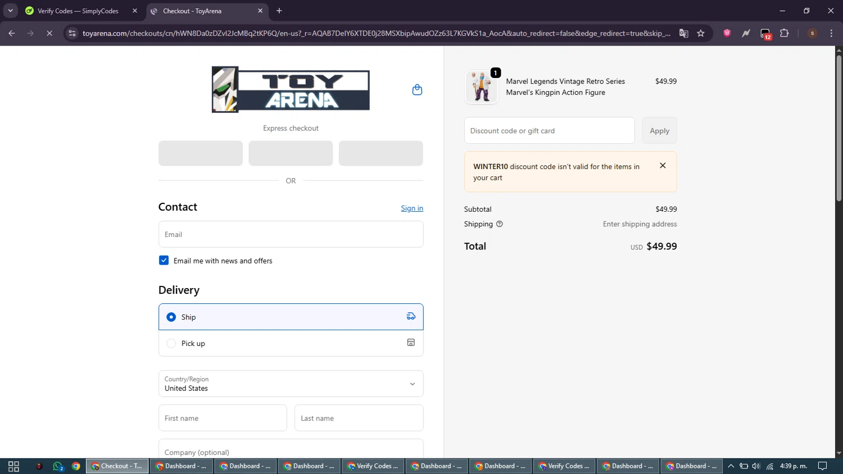843x474 pixels.
Task: Open the first Dashboard taskbar window
Action: (x=181, y=466)
